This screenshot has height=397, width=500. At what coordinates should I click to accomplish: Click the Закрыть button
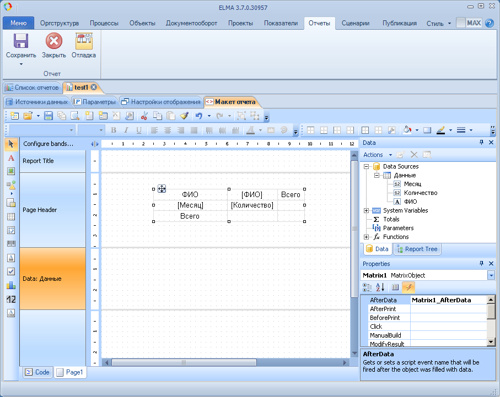53,46
